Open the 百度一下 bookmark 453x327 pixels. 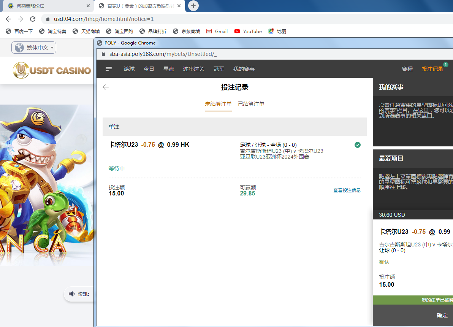(19, 31)
